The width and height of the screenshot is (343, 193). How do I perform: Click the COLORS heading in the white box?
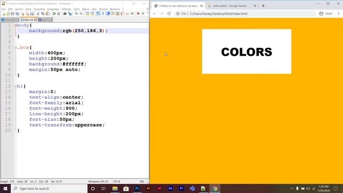point(247,52)
